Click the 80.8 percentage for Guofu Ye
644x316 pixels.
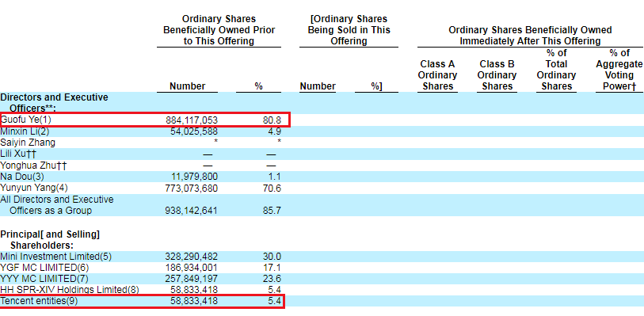(x=272, y=120)
